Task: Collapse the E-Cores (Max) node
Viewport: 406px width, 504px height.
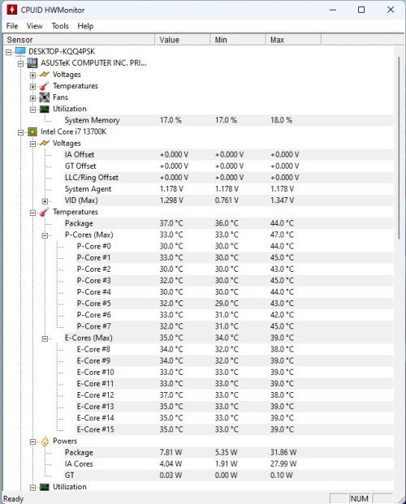Action: click(x=45, y=338)
